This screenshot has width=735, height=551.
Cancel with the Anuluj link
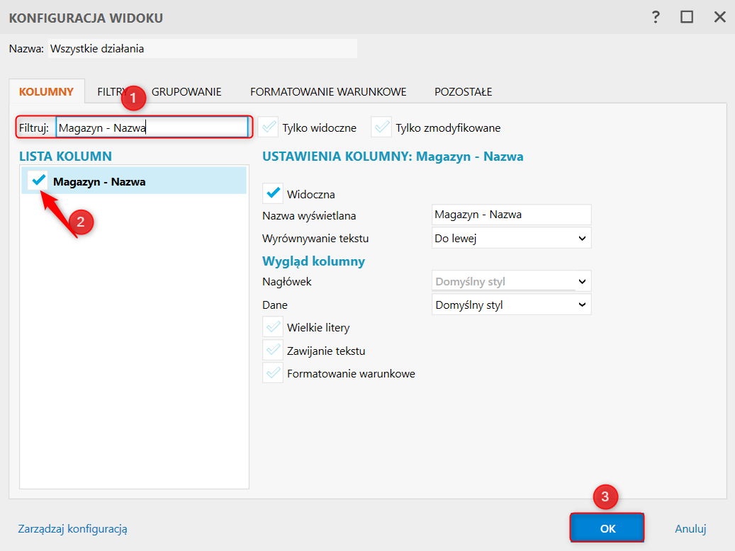click(690, 528)
